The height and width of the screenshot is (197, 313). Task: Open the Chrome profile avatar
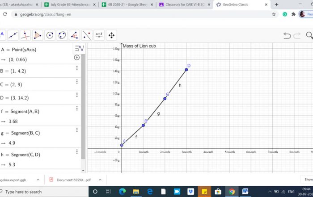pos(302,14)
